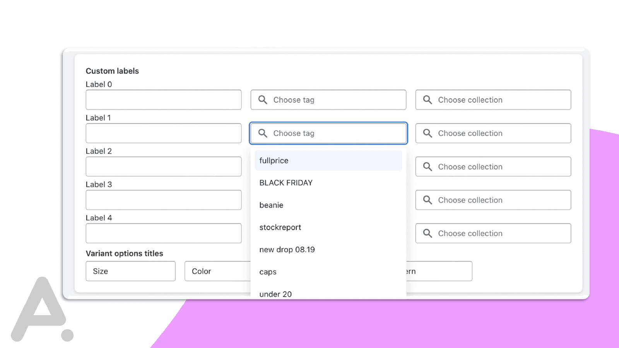Open the Choose collection dropdown for Label 4
This screenshot has width=619, height=348.
coord(493,233)
